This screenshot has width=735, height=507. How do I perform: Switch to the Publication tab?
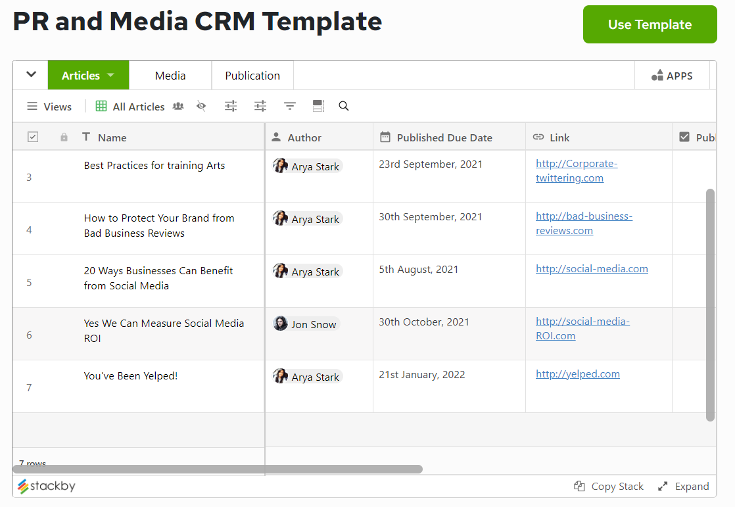tap(252, 75)
